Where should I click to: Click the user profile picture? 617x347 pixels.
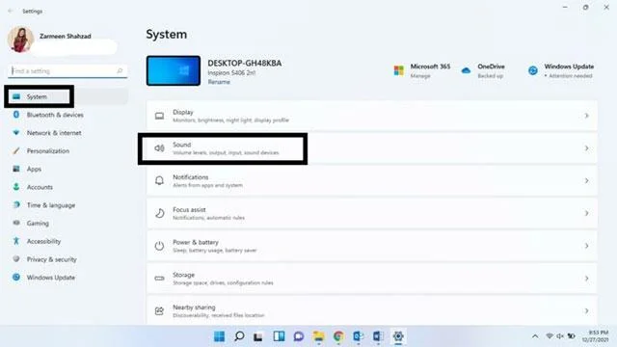pos(20,40)
